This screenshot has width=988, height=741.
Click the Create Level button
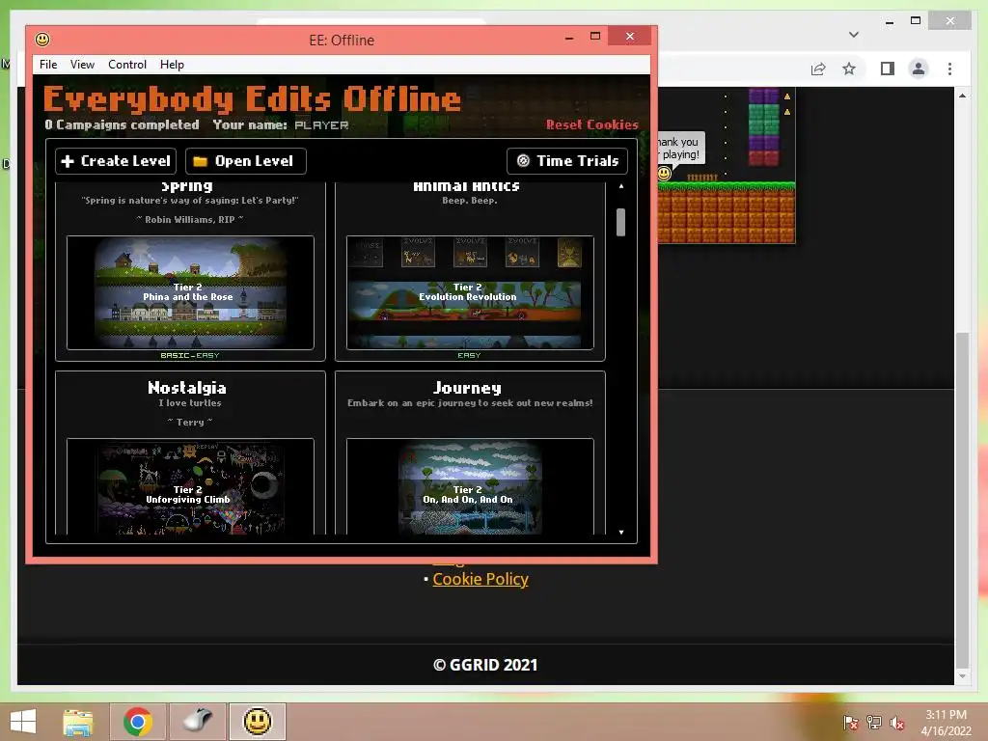tap(116, 161)
